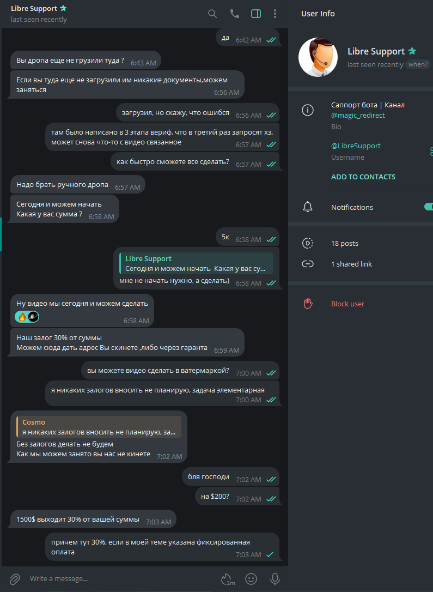Viewport: 433px width, 592px height.
Task: Open the auto-delete timer icon labeled 2m
Action: (228, 578)
